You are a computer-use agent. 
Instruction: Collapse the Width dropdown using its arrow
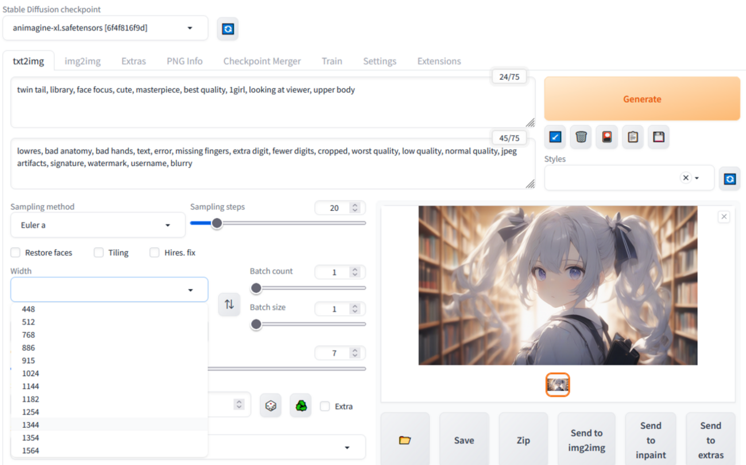191,290
